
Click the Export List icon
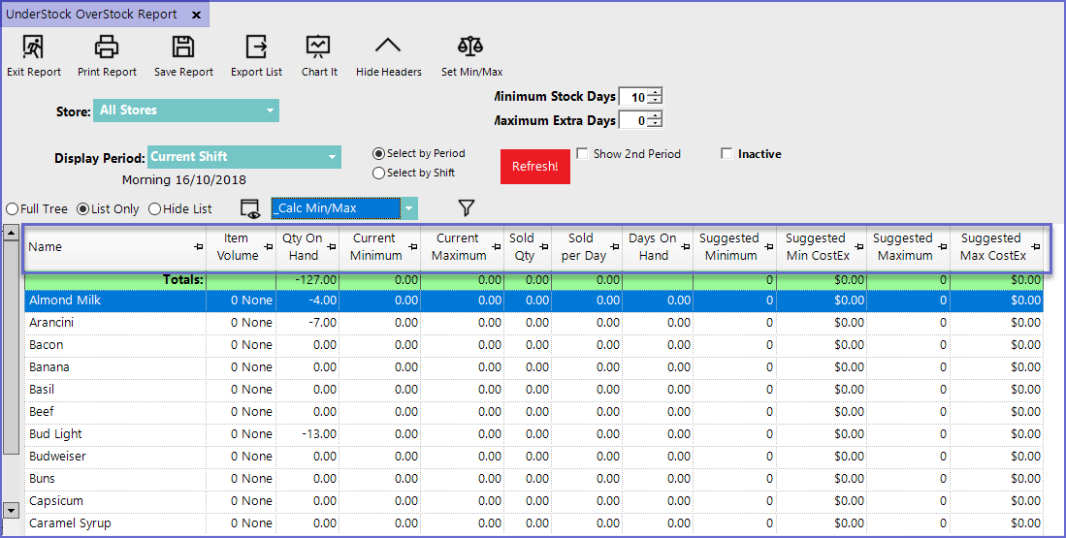coord(256,47)
